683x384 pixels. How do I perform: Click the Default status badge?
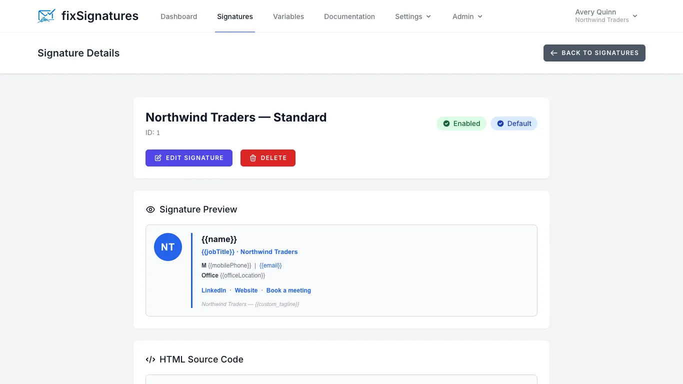[514, 123]
